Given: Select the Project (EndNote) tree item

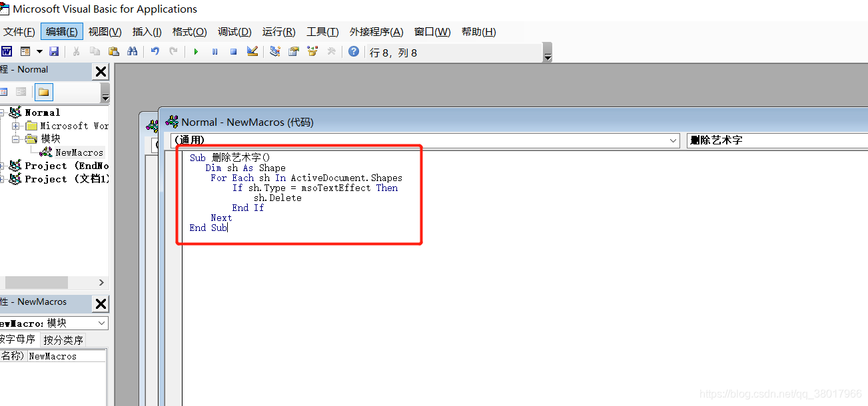Looking at the screenshot, I should click(66, 166).
